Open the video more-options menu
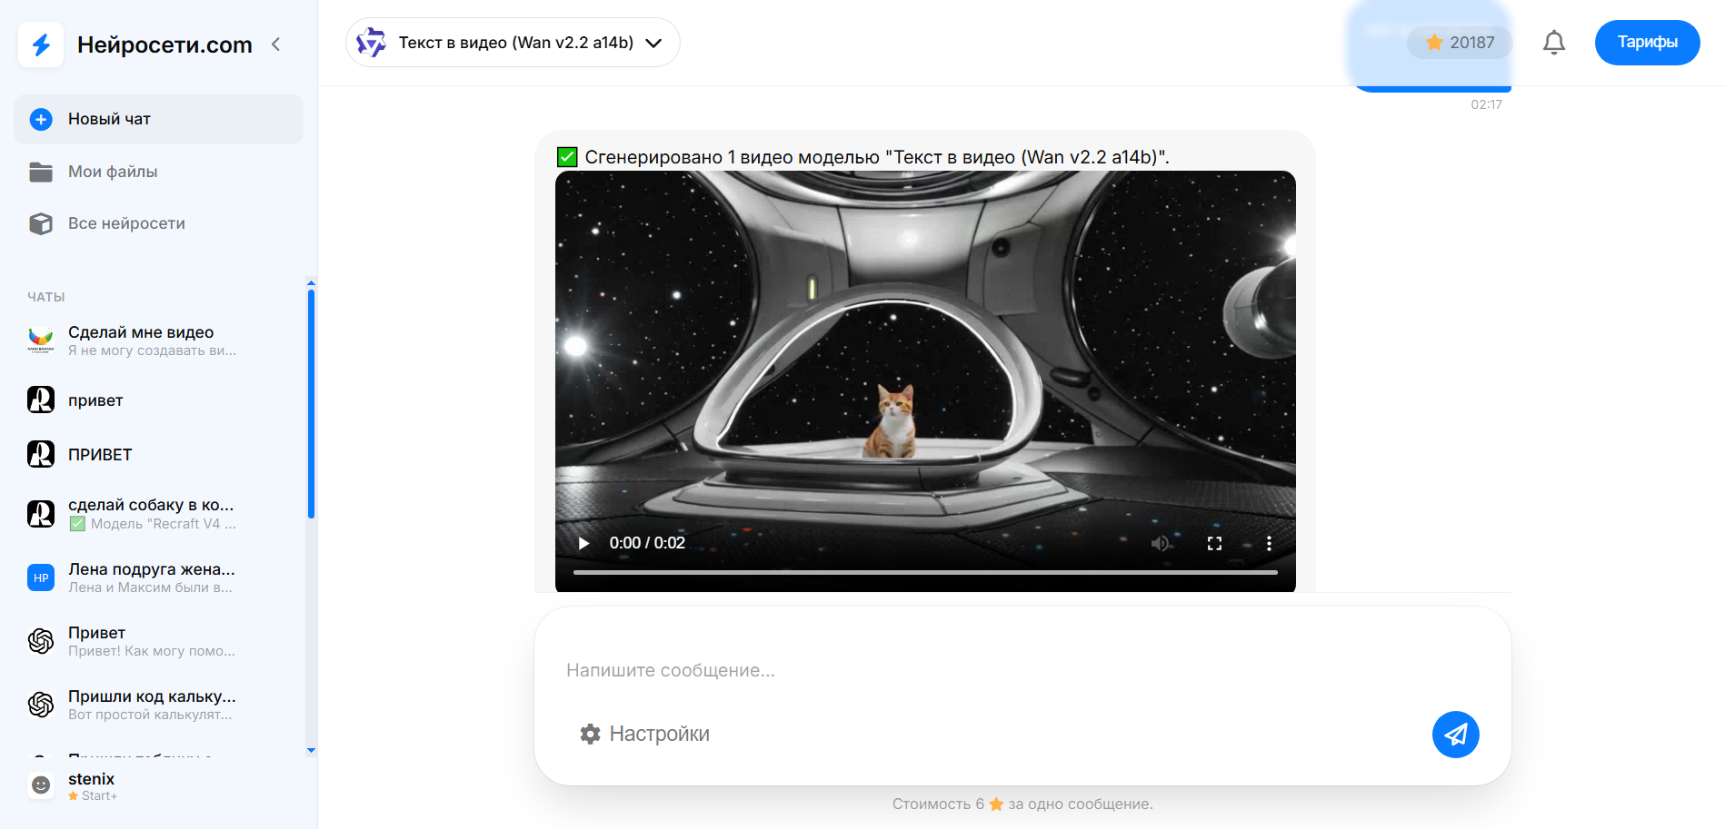 pos(1269,543)
